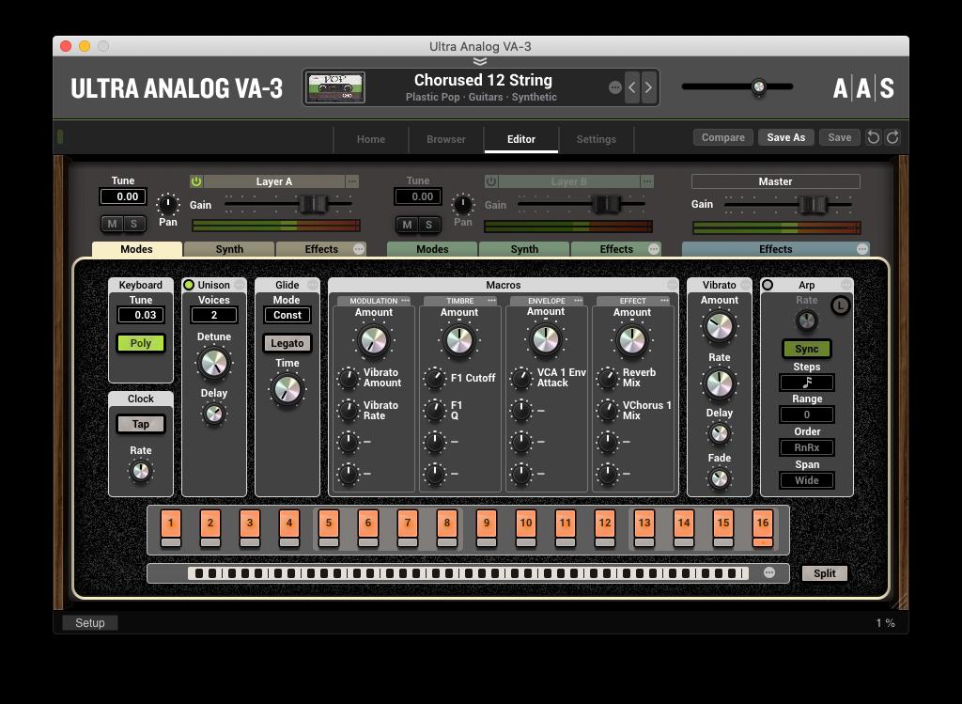Mute Layer B with M button

[408, 225]
